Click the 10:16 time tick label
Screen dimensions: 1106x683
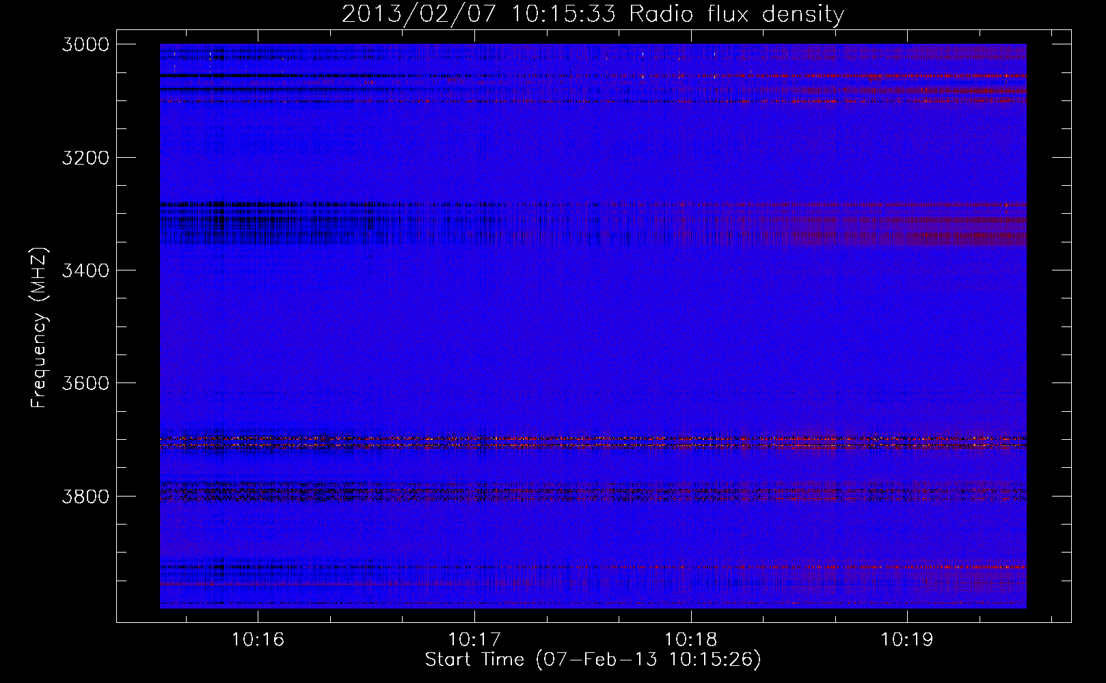258,640
